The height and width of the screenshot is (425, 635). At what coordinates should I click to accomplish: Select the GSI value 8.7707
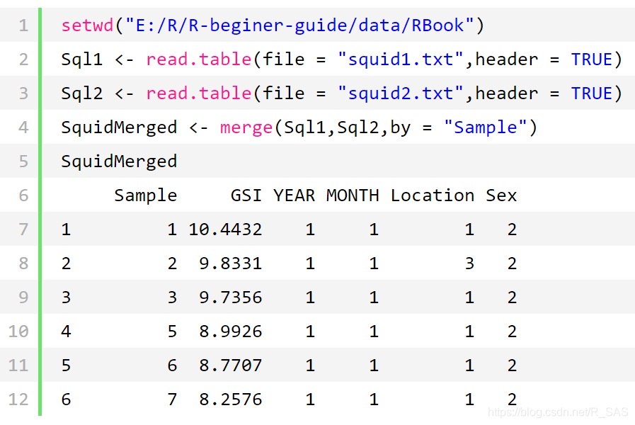tap(231, 365)
